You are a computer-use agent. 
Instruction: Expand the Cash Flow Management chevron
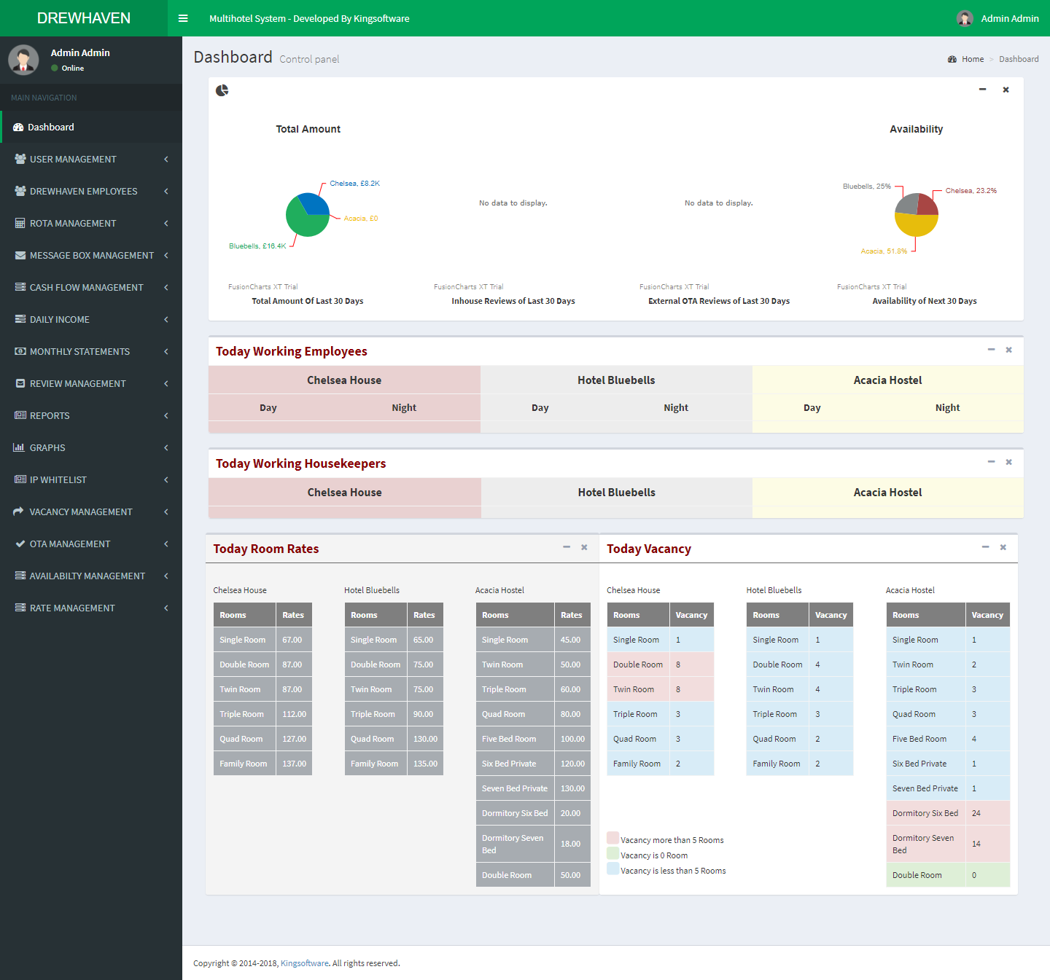(x=166, y=287)
